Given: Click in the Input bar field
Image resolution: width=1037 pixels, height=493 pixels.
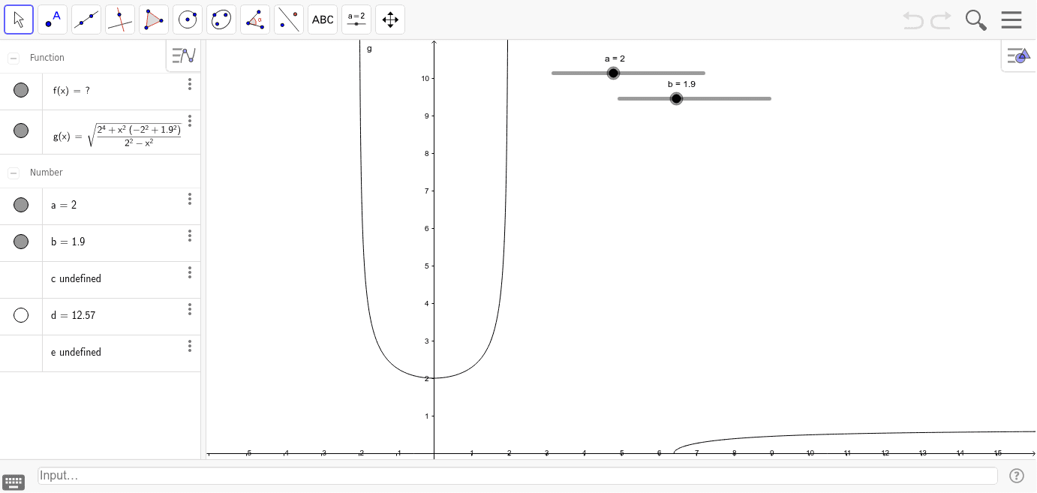Looking at the screenshot, I should tap(516, 476).
